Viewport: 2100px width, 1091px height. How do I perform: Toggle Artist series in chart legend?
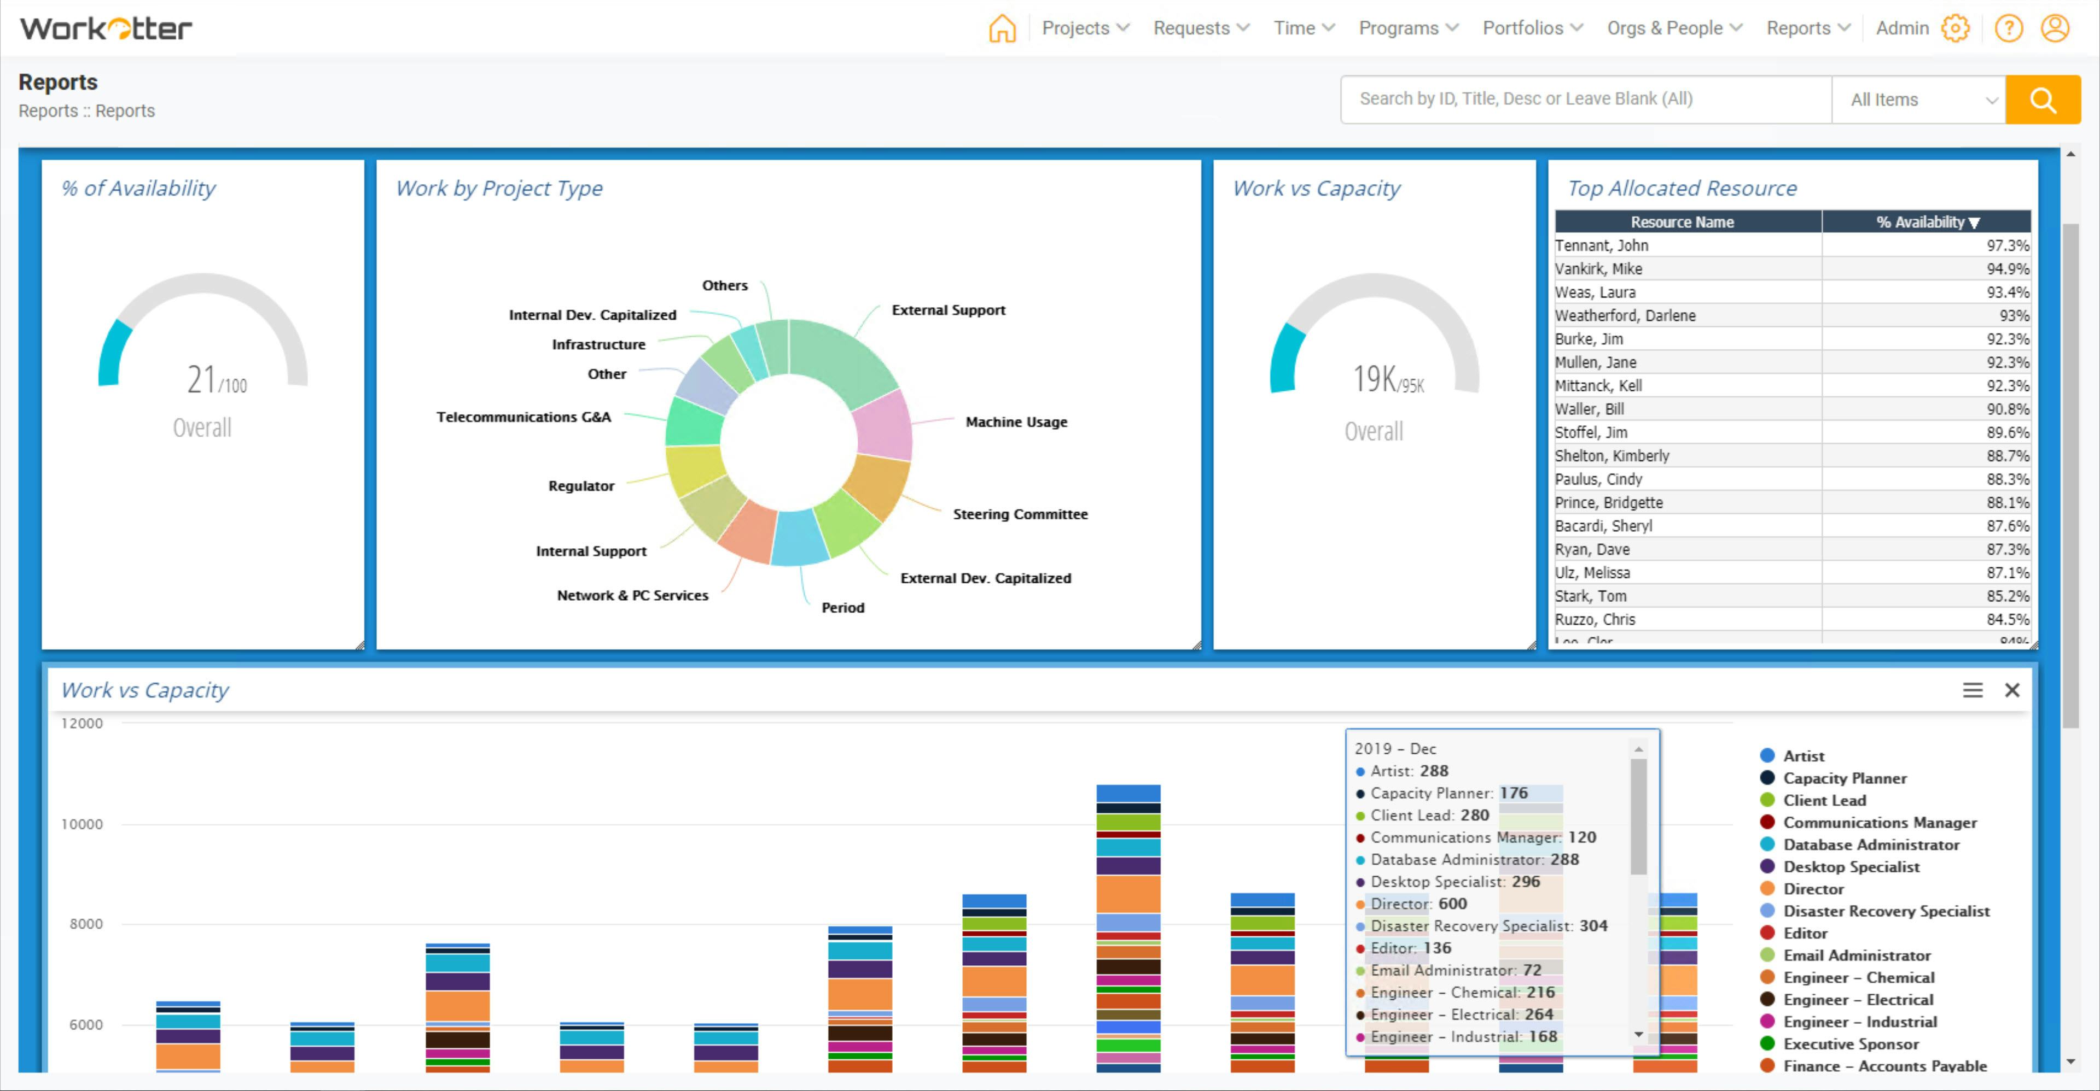[1802, 756]
